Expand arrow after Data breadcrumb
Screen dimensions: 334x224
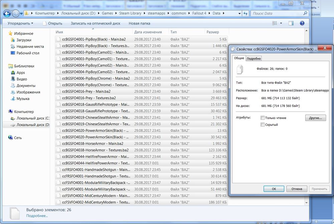click(223, 13)
